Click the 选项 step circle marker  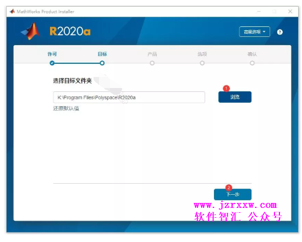(202, 63)
